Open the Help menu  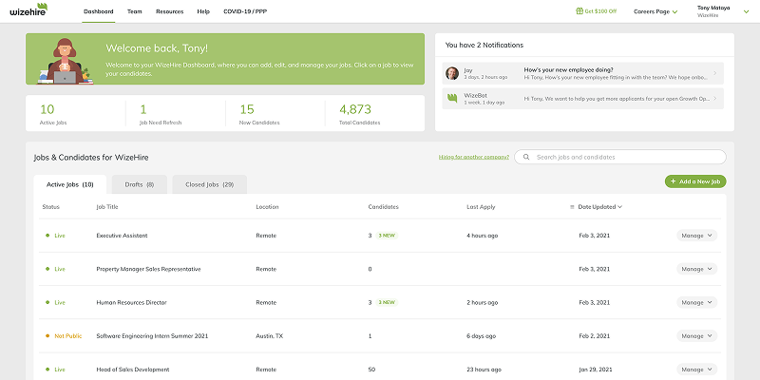[x=203, y=11]
